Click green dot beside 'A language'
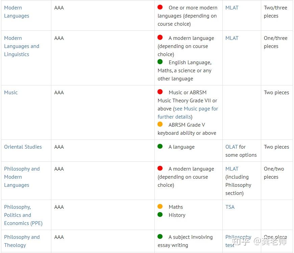Viewport: 294px width, 253px height. click(x=160, y=146)
